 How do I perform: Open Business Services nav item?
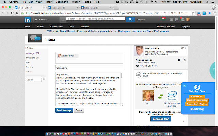(x=166, y=27)
